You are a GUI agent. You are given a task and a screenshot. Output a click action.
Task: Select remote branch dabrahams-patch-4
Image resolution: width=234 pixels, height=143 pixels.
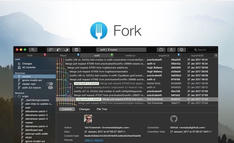[37, 126]
